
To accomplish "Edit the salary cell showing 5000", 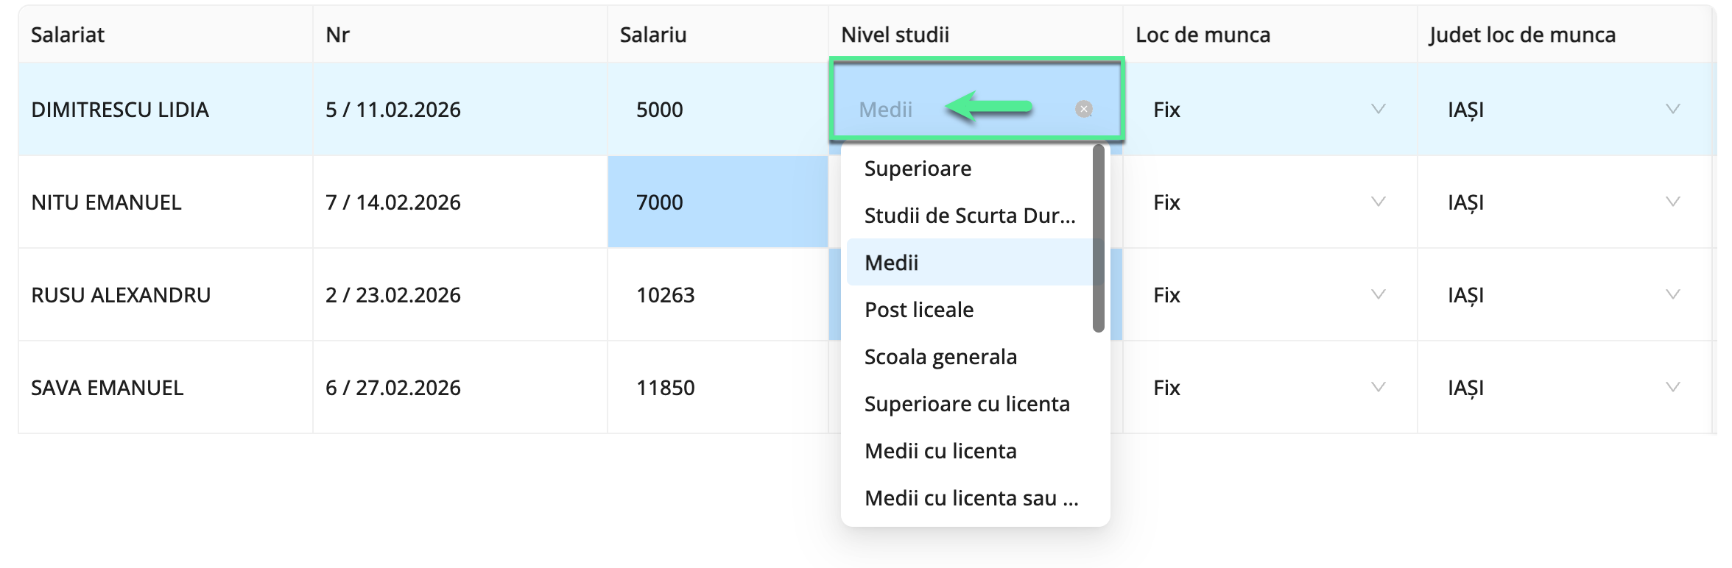I will [718, 110].
